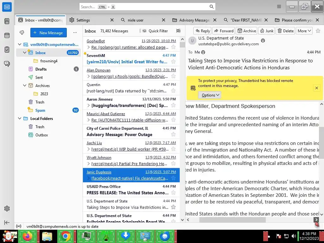Click the volume tray icon
324x243 pixels.
(293, 236)
